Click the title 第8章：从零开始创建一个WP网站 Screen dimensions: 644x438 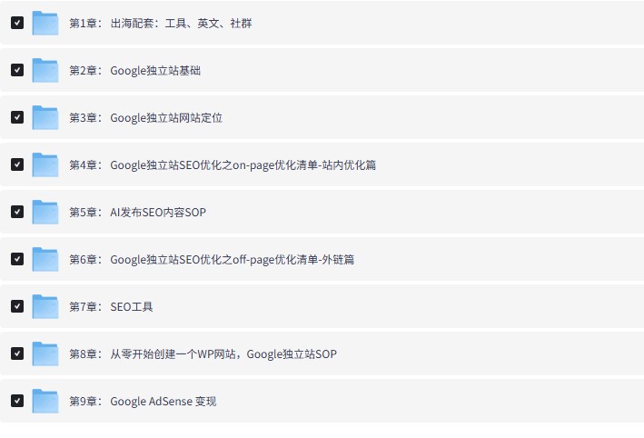point(203,353)
